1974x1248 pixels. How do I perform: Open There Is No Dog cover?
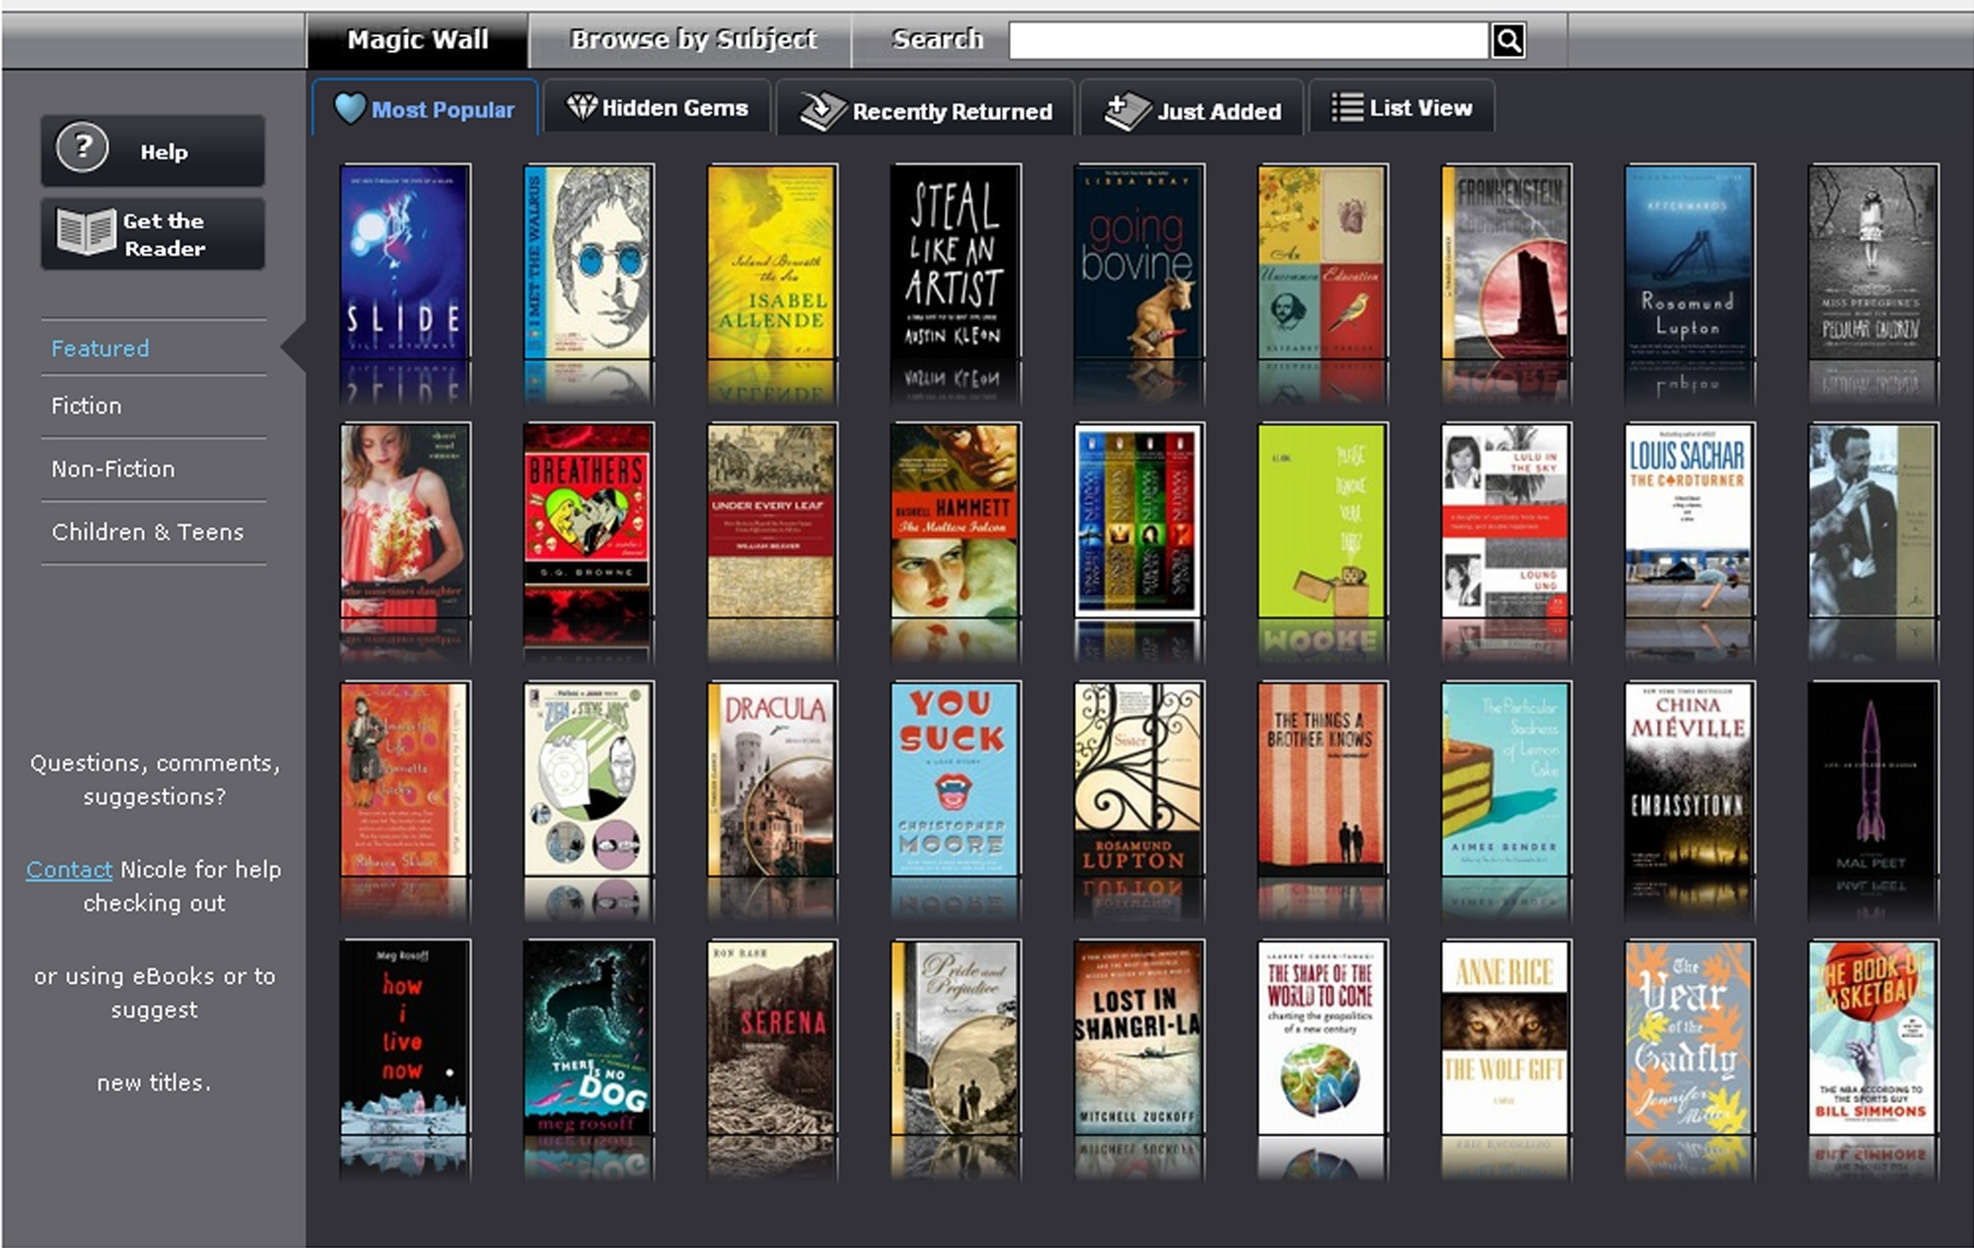[587, 1038]
